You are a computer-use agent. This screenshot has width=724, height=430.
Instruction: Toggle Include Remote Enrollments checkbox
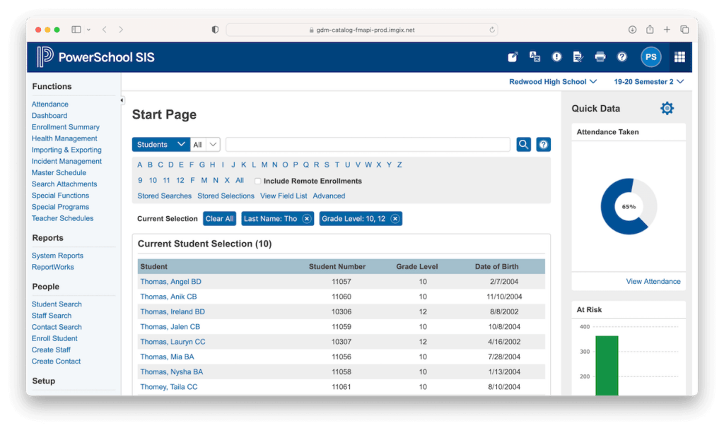(257, 181)
